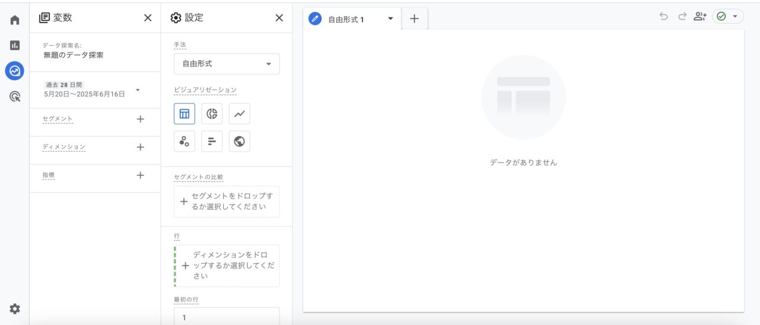
Task: Open the date range dropdown
Action: tap(138, 90)
